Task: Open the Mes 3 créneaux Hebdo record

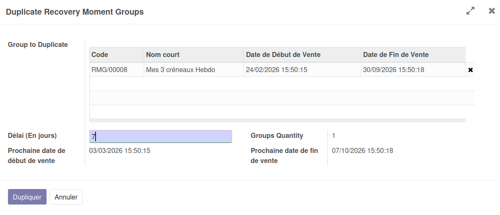Action: click(181, 70)
